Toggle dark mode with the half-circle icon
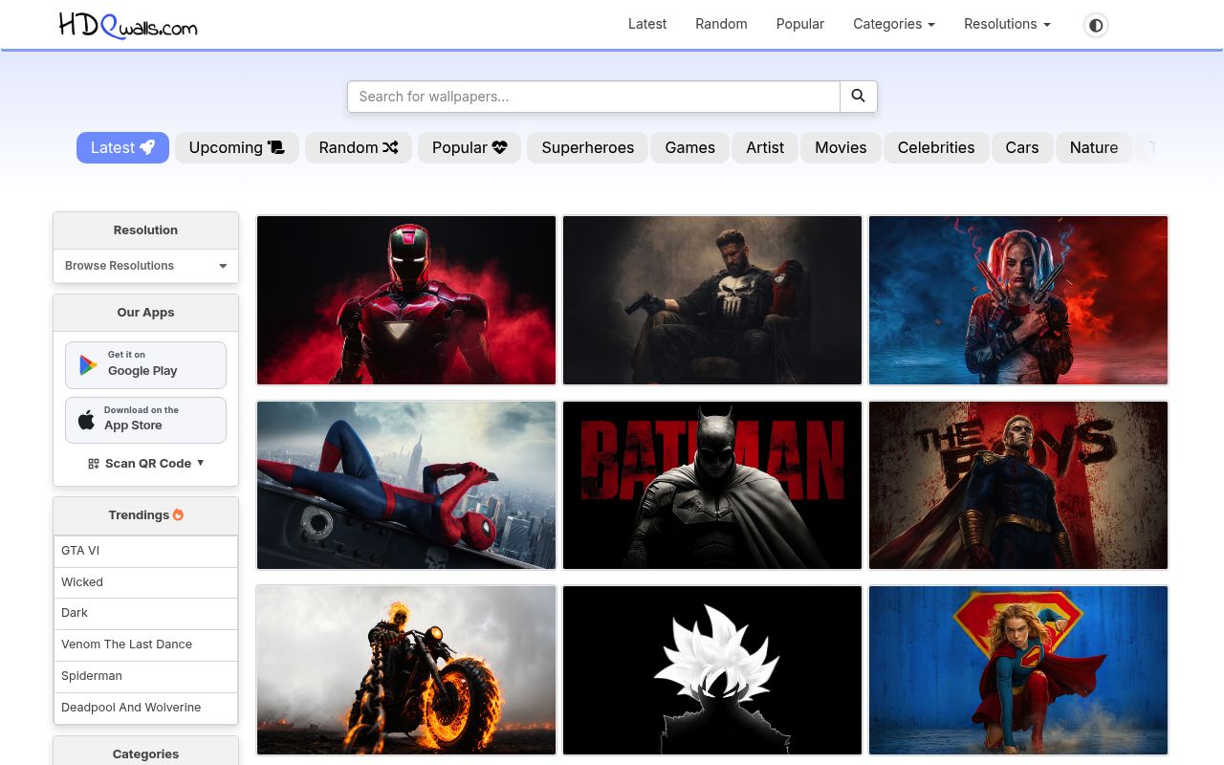The image size is (1224, 765). tap(1096, 25)
